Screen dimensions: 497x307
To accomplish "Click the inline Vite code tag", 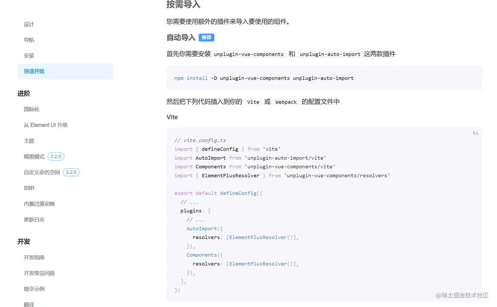I will (253, 102).
